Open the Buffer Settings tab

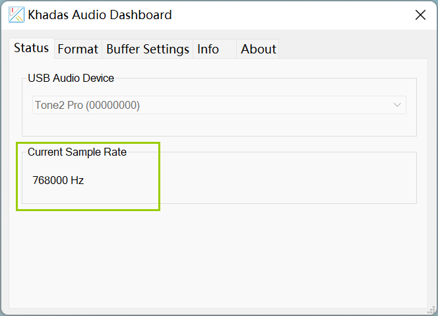tap(148, 49)
